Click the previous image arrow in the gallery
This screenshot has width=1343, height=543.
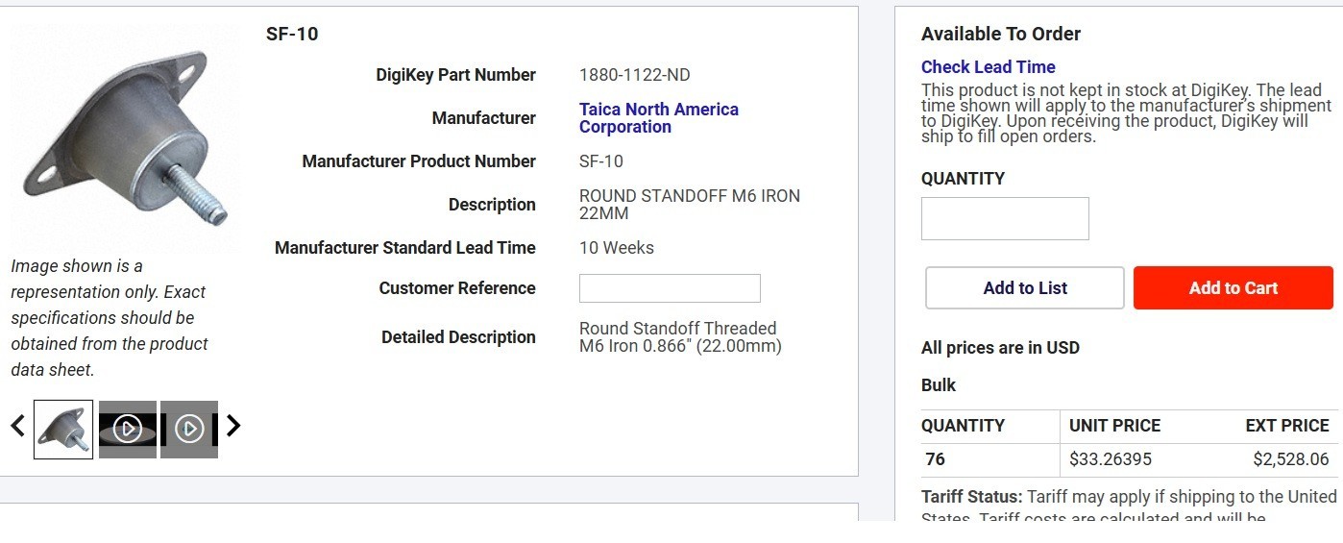[x=17, y=426]
